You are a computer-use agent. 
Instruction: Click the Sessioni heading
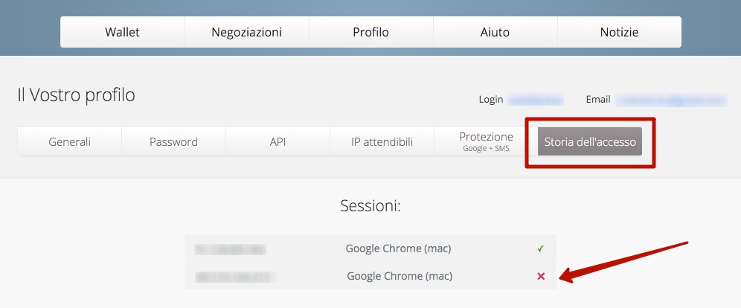click(370, 206)
